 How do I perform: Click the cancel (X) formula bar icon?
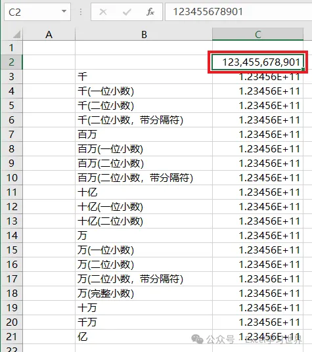(x=103, y=12)
